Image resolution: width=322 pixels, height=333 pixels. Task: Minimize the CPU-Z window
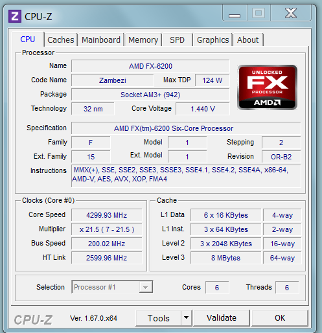(235, 14)
